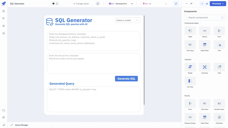Expand the Query Manager panel
The height and width of the screenshot is (128, 228).
tap(12, 125)
